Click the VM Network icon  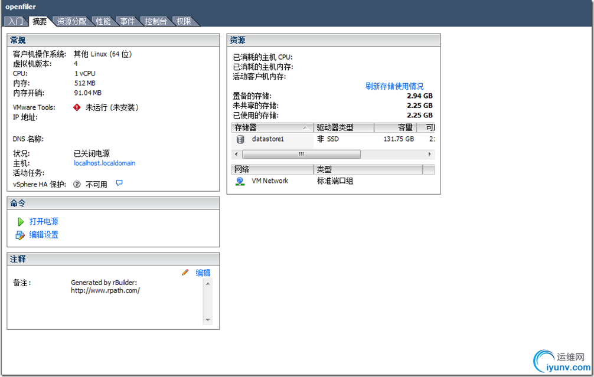coord(240,181)
